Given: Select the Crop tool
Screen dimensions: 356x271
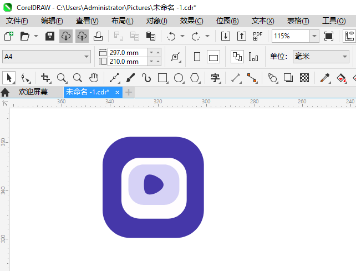Looking at the screenshot, I should pyautogui.click(x=45, y=78).
